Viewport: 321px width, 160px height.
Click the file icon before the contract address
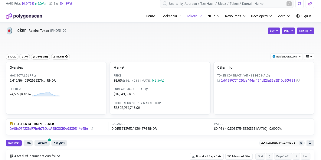pyautogui.click(x=218, y=81)
